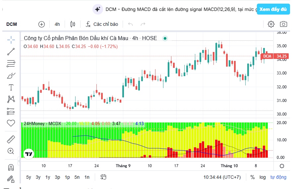The width and height of the screenshot is (293, 189).
Task: Open time axis settings gear icon
Action: click(x=282, y=166)
